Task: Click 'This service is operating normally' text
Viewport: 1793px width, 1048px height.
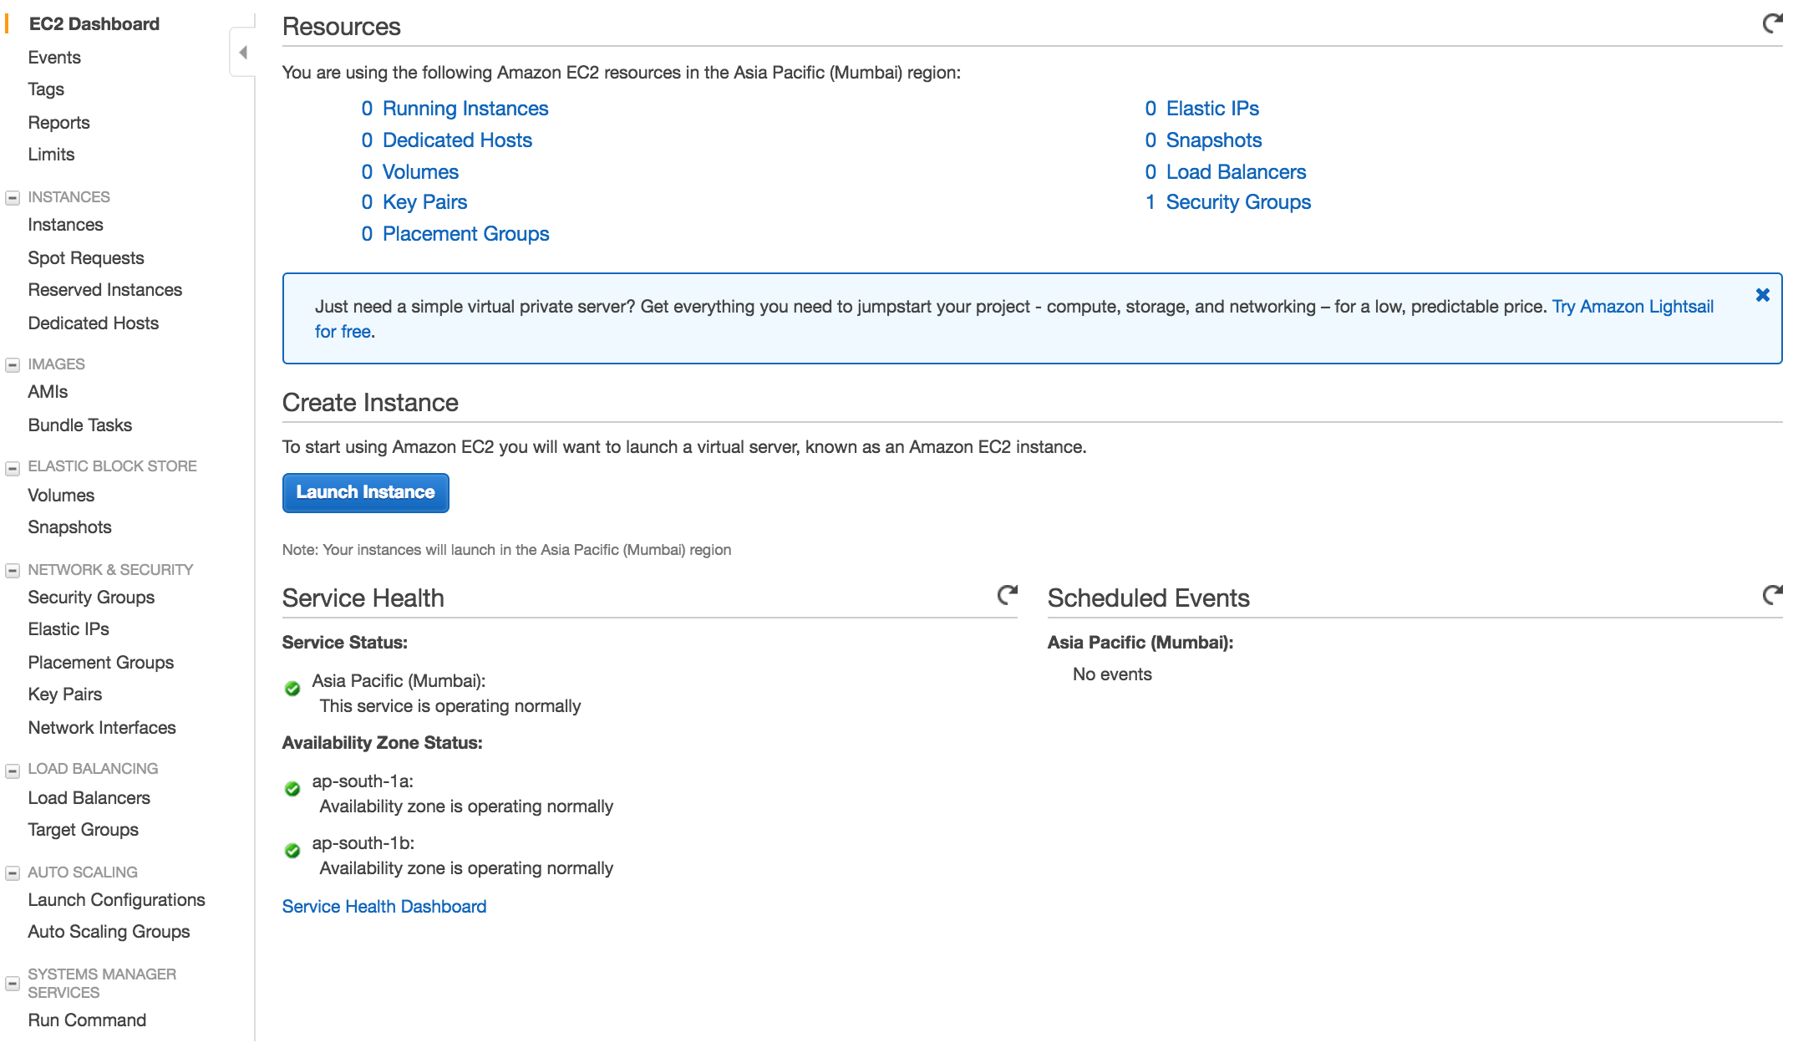Action: [450, 706]
